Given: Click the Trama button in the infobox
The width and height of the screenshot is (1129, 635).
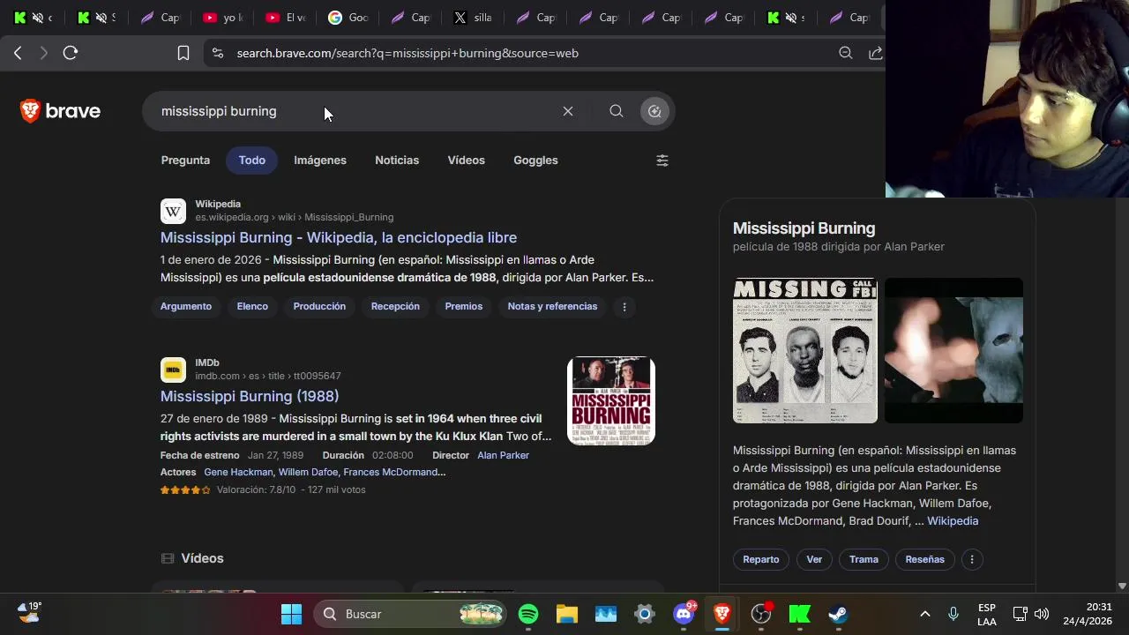Looking at the screenshot, I should tap(864, 559).
